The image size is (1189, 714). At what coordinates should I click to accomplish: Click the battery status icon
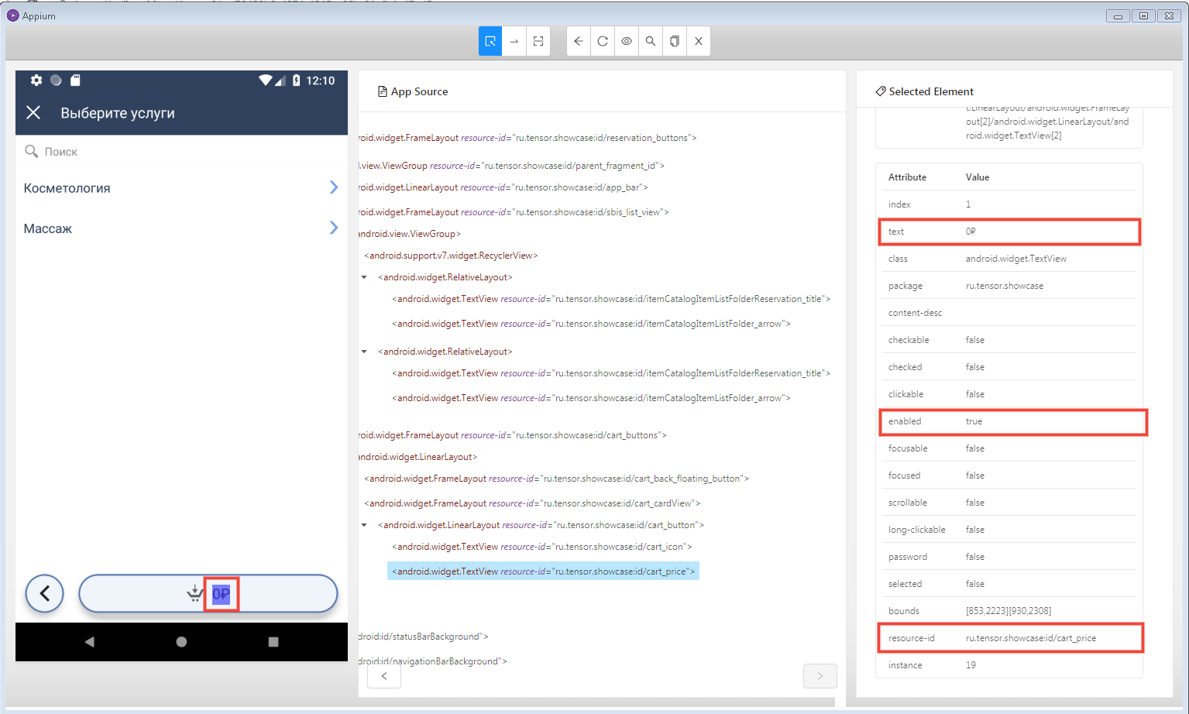click(296, 81)
